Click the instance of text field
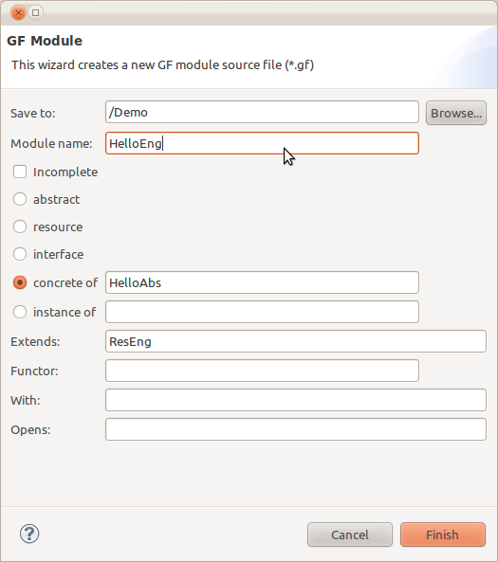Viewport: 498px width, 562px height. tap(262, 312)
